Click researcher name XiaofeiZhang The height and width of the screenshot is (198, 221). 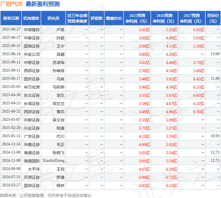(53, 161)
